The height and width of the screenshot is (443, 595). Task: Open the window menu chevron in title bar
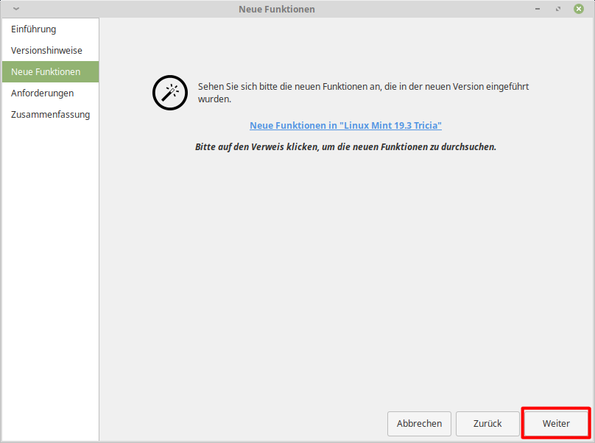click(16, 9)
